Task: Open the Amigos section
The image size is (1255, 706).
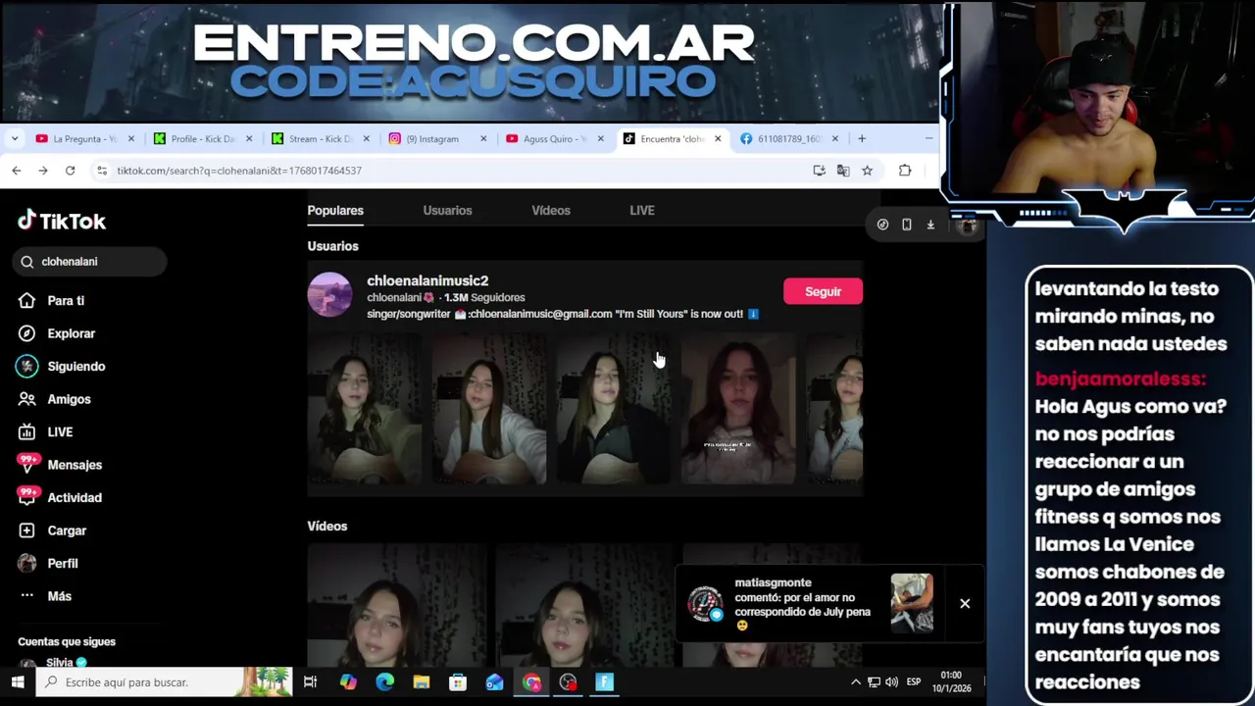Action: tap(69, 399)
